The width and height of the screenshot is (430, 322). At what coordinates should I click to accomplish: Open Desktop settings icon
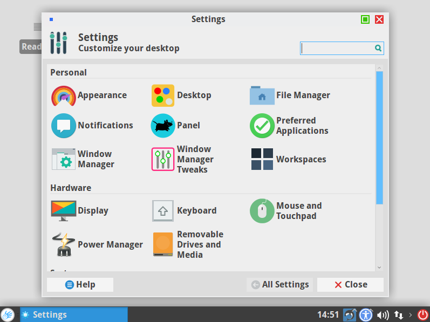click(x=163, y=95)
